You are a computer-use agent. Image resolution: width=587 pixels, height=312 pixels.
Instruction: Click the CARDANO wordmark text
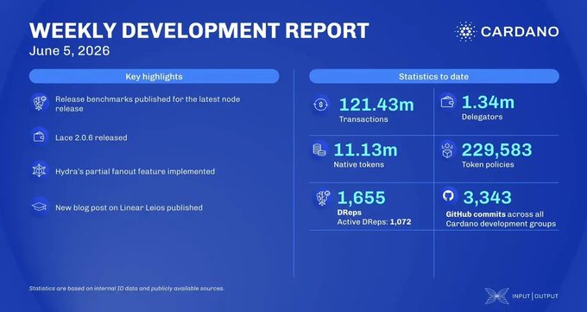[x=520, y=31]
